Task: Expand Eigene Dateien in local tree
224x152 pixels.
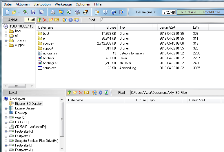Action: click(x=6, y=108)
